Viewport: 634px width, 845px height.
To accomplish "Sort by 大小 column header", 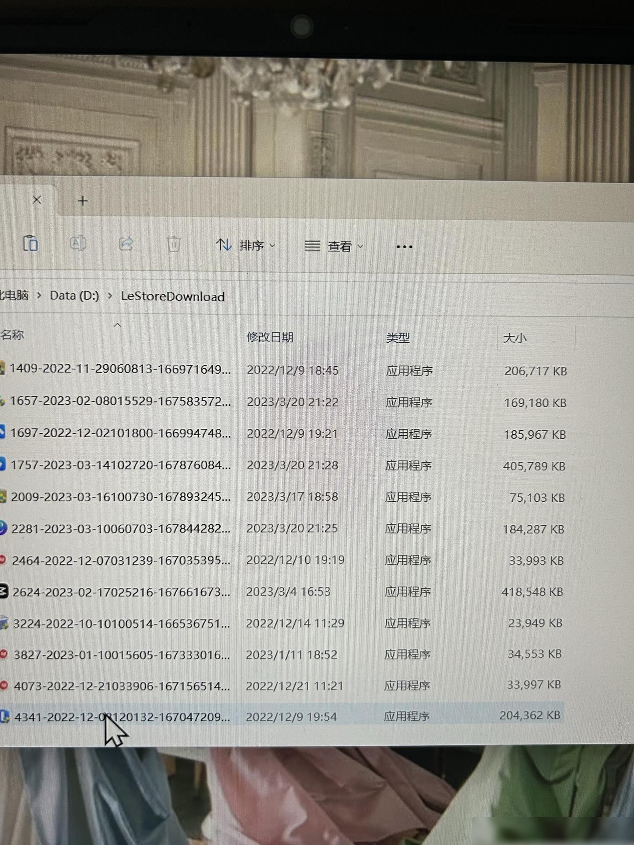I will [x=515, y=338].
